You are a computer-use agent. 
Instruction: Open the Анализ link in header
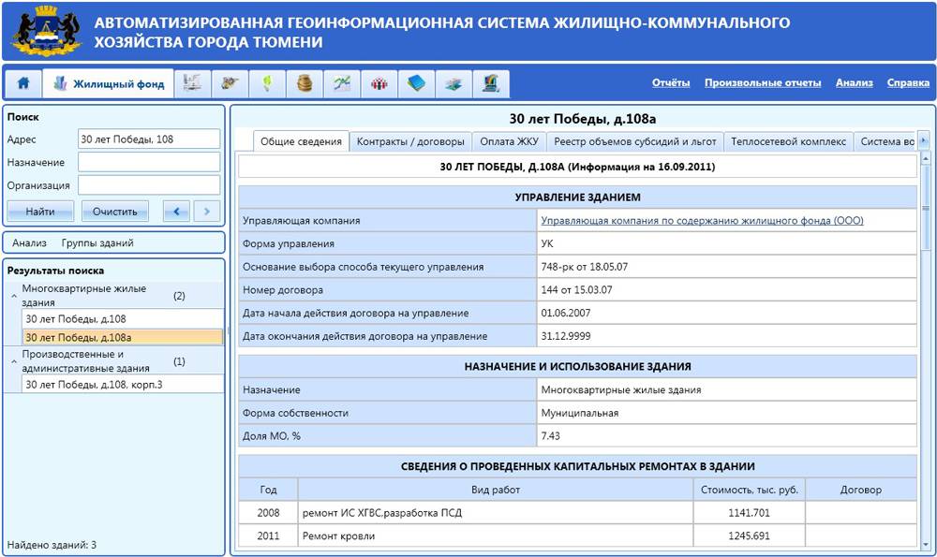click(854, 83)
